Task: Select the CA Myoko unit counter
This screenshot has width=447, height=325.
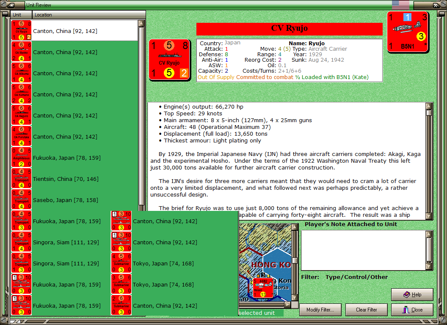Action: (22, 52)
